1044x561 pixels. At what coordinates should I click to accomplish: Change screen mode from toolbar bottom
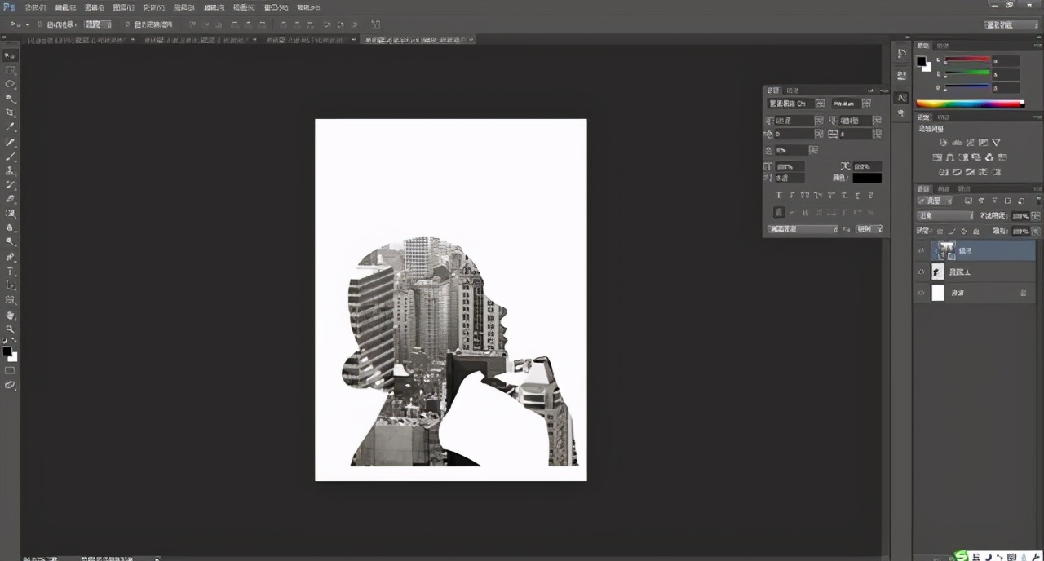10,385
